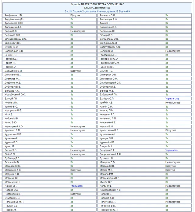Click deputy name Лівік О.П.
195x212 pixels.
pos(10,154)
